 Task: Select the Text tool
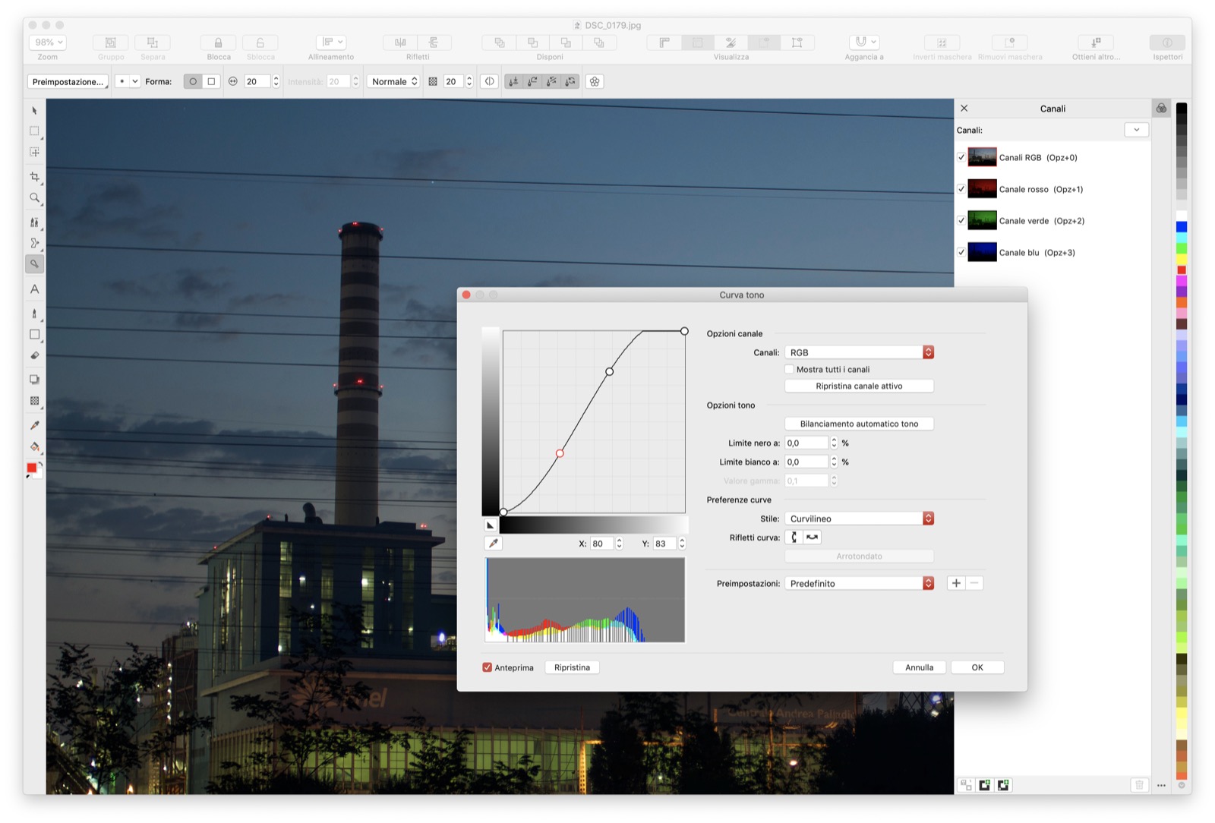click(34, 289)
